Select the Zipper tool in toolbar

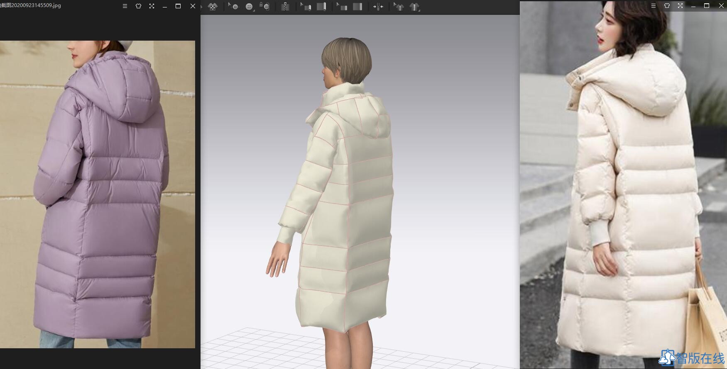(x=285, y=7)
